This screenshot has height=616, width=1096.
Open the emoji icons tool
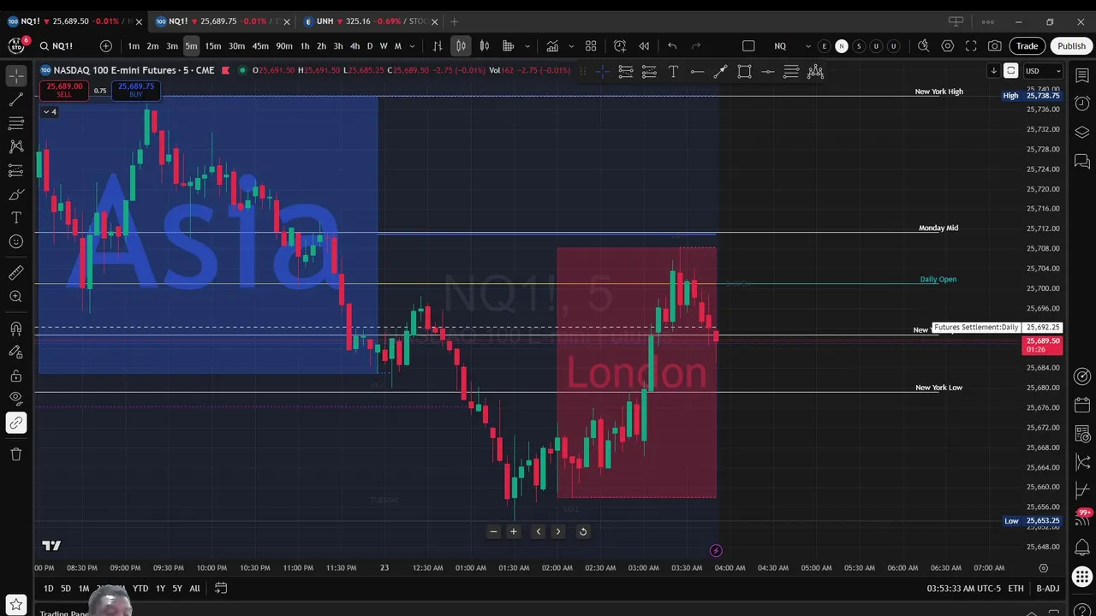[16, 242]
